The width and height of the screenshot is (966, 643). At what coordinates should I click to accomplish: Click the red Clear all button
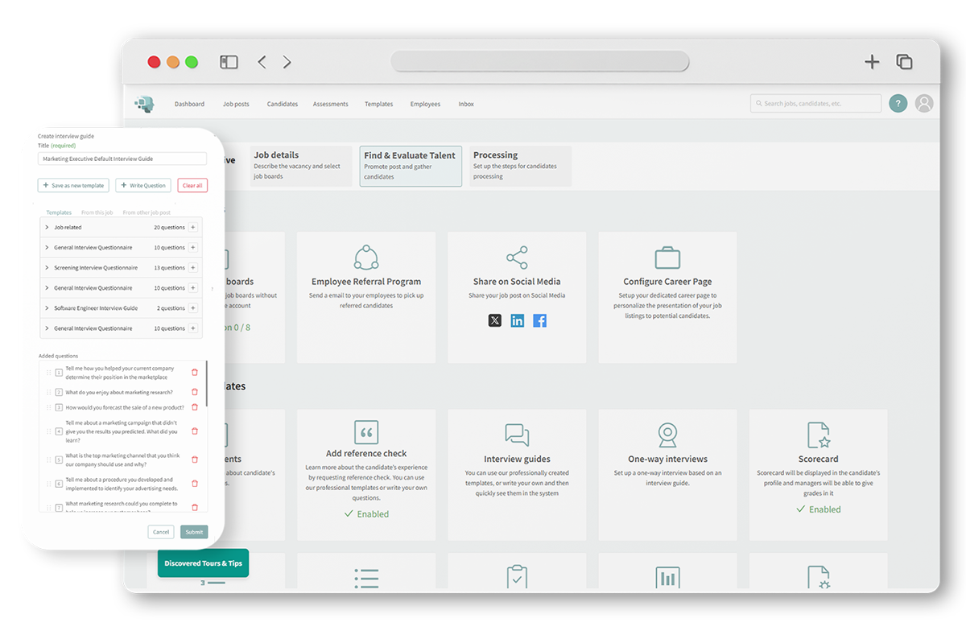tap(192, 185)
